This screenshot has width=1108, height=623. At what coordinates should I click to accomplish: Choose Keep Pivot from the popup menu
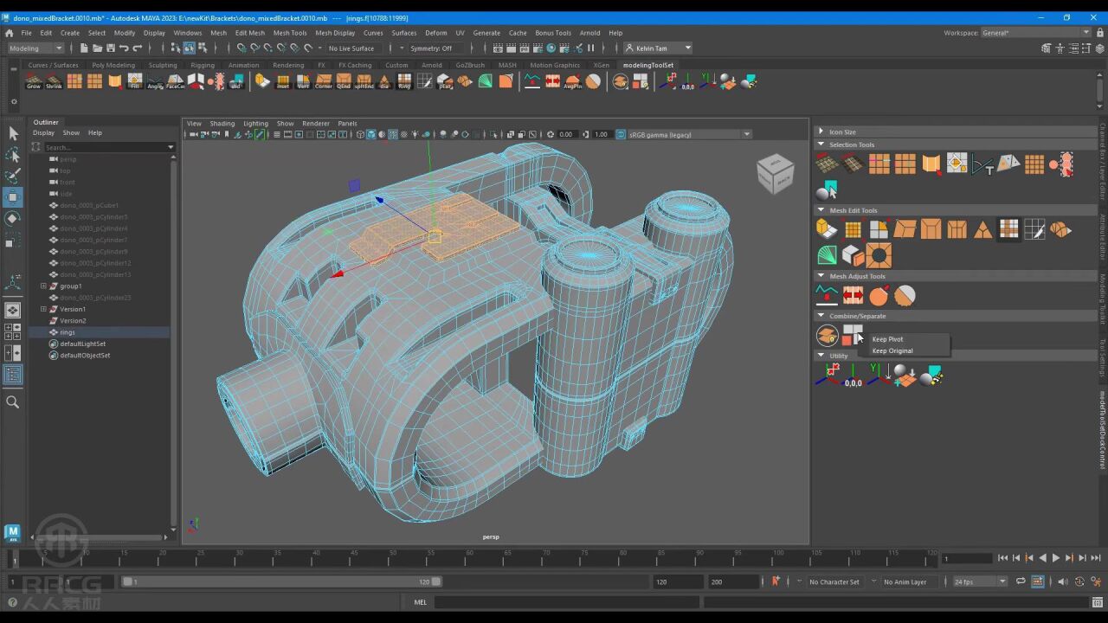[x=887, y=339]
